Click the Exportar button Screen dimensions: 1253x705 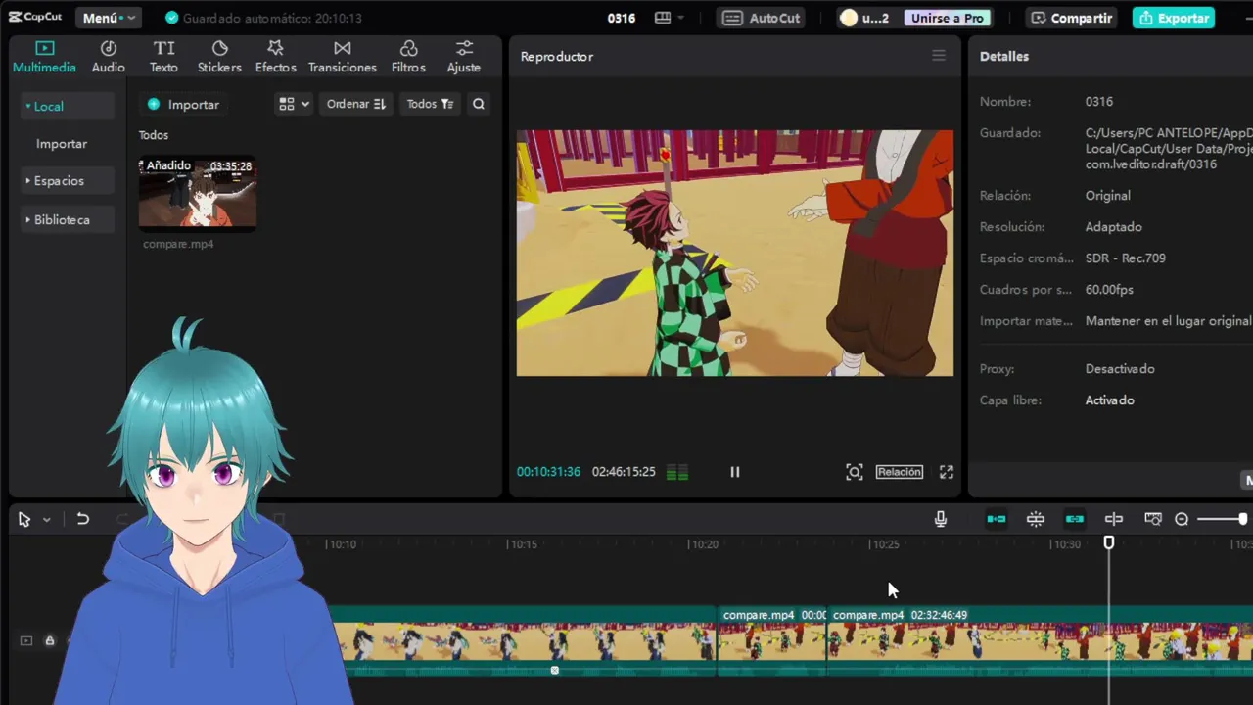[x=1174, y=18]
